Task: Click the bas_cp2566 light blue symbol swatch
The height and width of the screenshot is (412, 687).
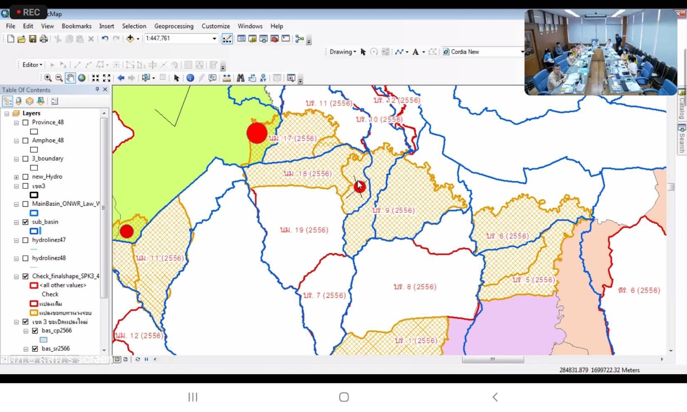Action: (44, 340)
